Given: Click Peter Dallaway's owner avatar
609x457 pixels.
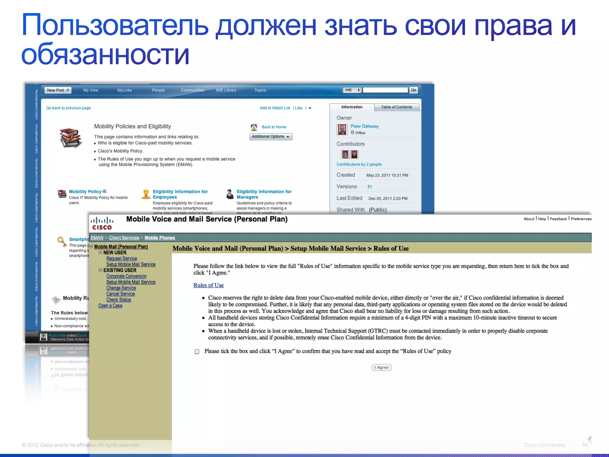Looking at the screenshot, I should (x=342, y=129).
